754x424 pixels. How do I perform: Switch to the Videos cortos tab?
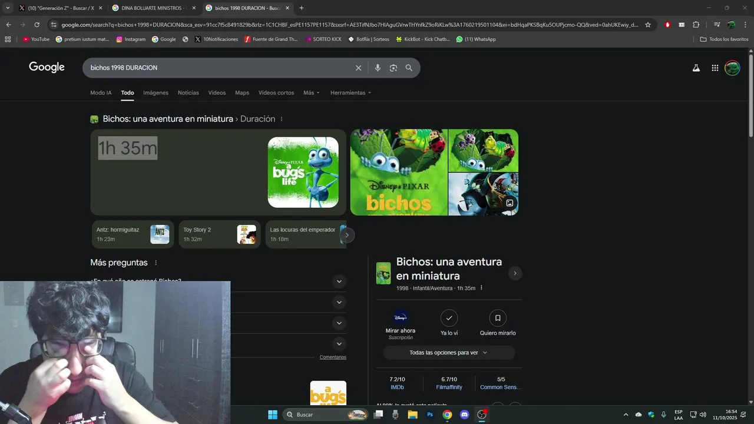[x=276, y=92]
